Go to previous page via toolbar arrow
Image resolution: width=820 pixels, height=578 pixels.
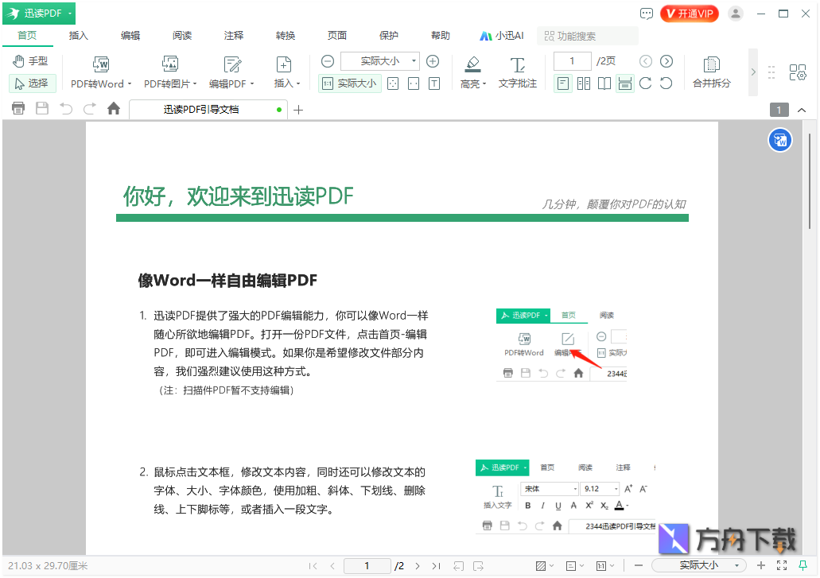coord(646,61)
